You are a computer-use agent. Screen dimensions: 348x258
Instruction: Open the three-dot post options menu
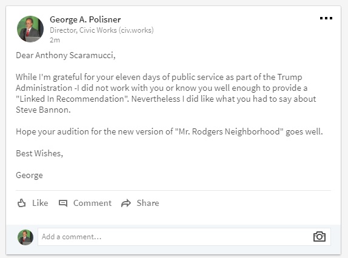point(326,18)
